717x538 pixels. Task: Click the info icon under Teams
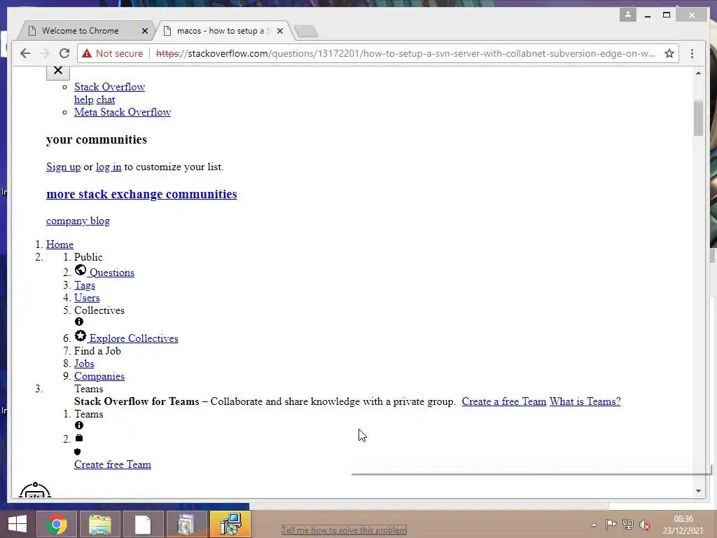(79, 425)
